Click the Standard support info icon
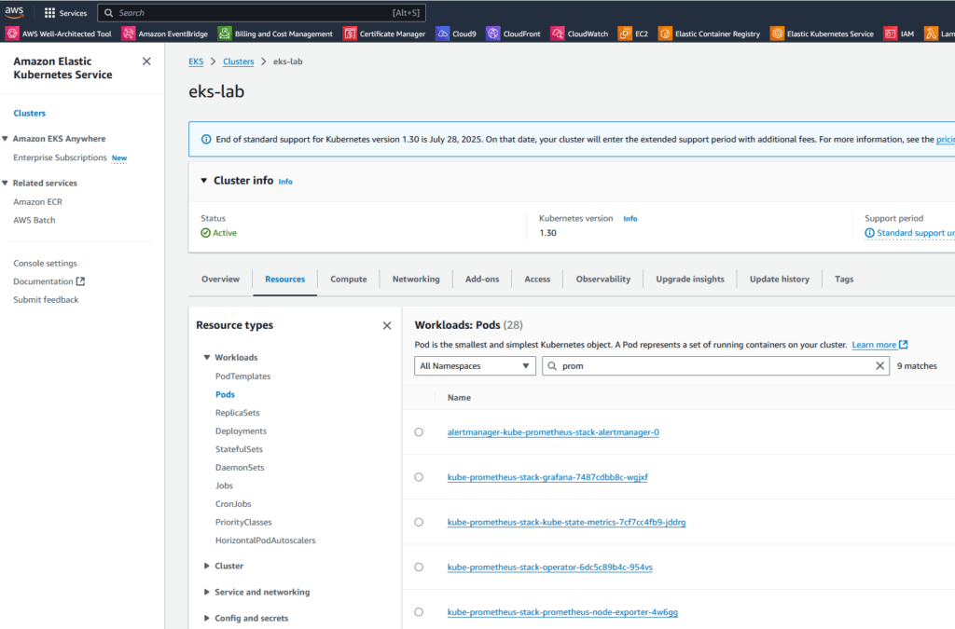Image resolution: width=955 pixels, height=629 pixels. point(870,233)
